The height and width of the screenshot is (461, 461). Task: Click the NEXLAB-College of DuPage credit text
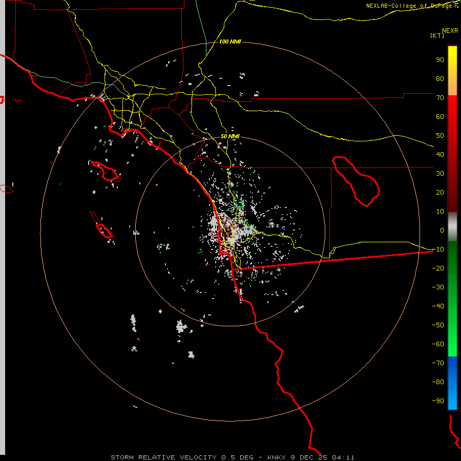412,6
